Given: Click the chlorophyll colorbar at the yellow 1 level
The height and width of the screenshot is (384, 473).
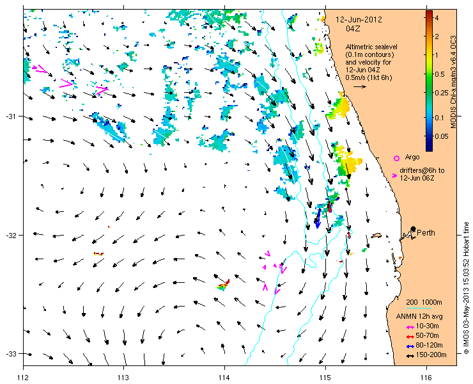Looking at the screenshot, I should [429, 55].
